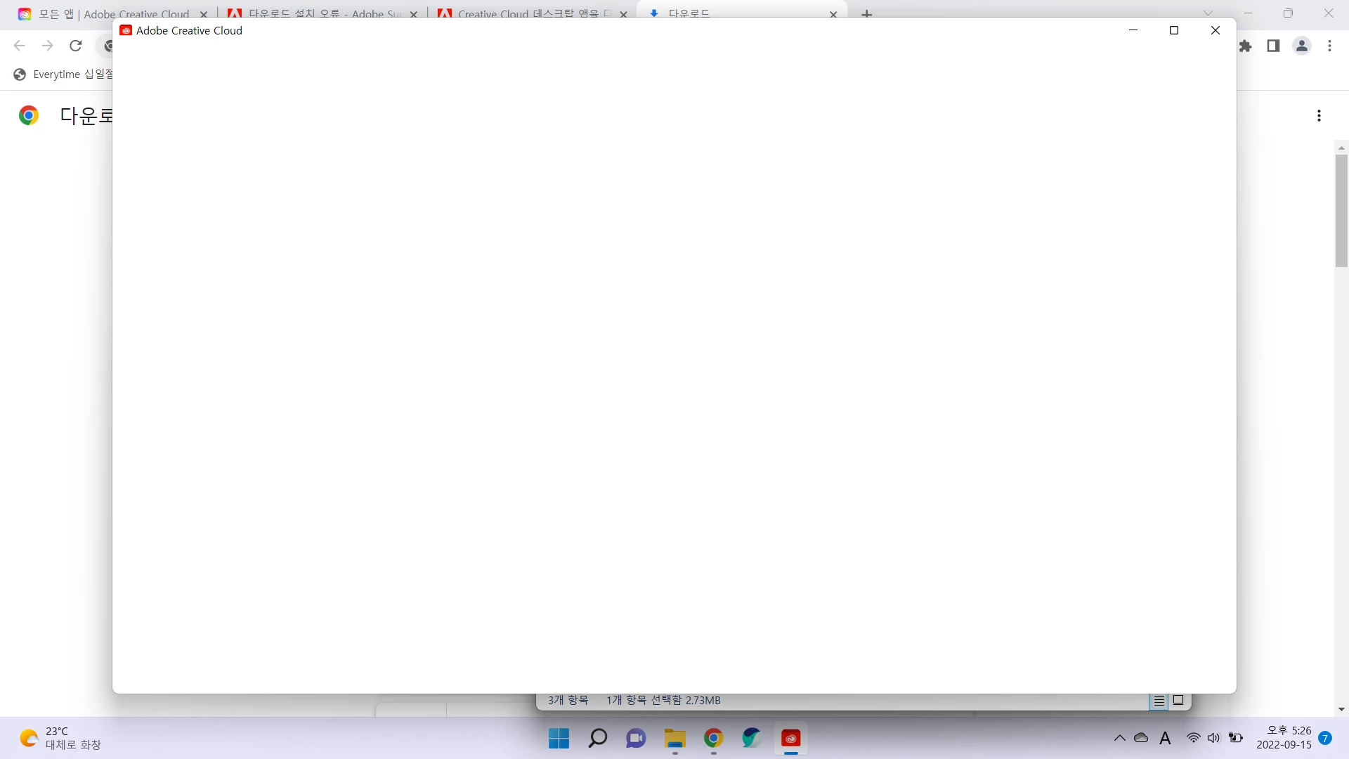The height and width of the screenshot is (759, 1349).
Task: Open Chrome from the taskbar
Action: coord(713,739)
